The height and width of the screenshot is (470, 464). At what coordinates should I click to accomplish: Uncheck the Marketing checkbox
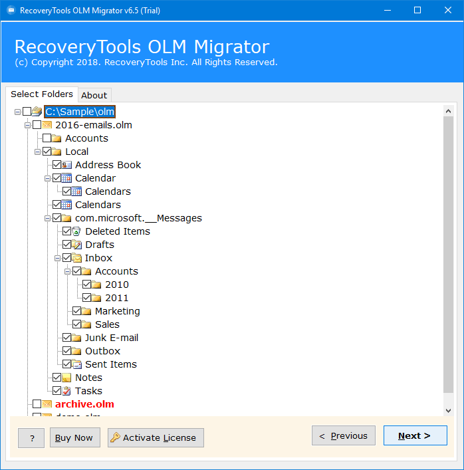point(76,311)
